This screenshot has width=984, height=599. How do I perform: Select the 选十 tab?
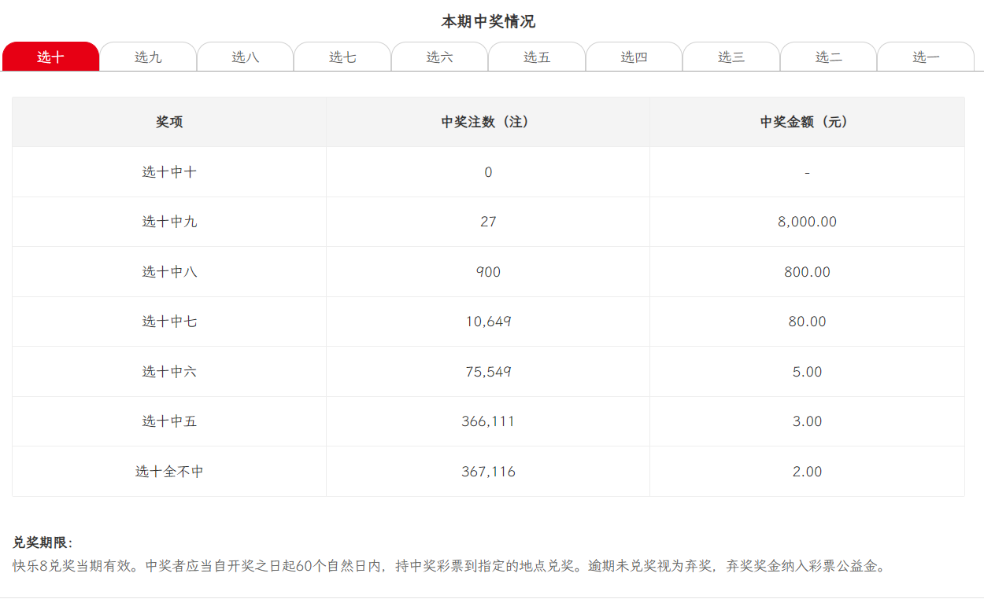(x=50, y=57)
